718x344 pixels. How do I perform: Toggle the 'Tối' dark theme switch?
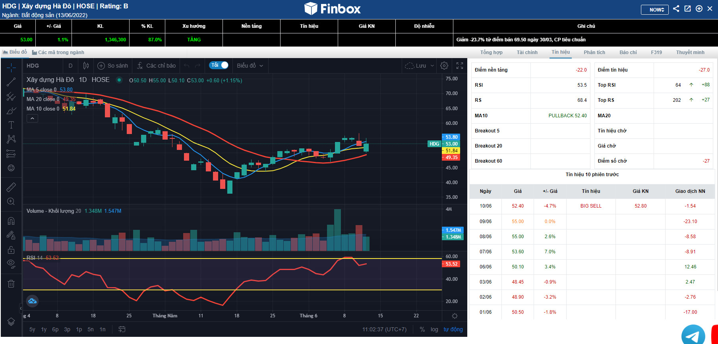pos(219,65)
